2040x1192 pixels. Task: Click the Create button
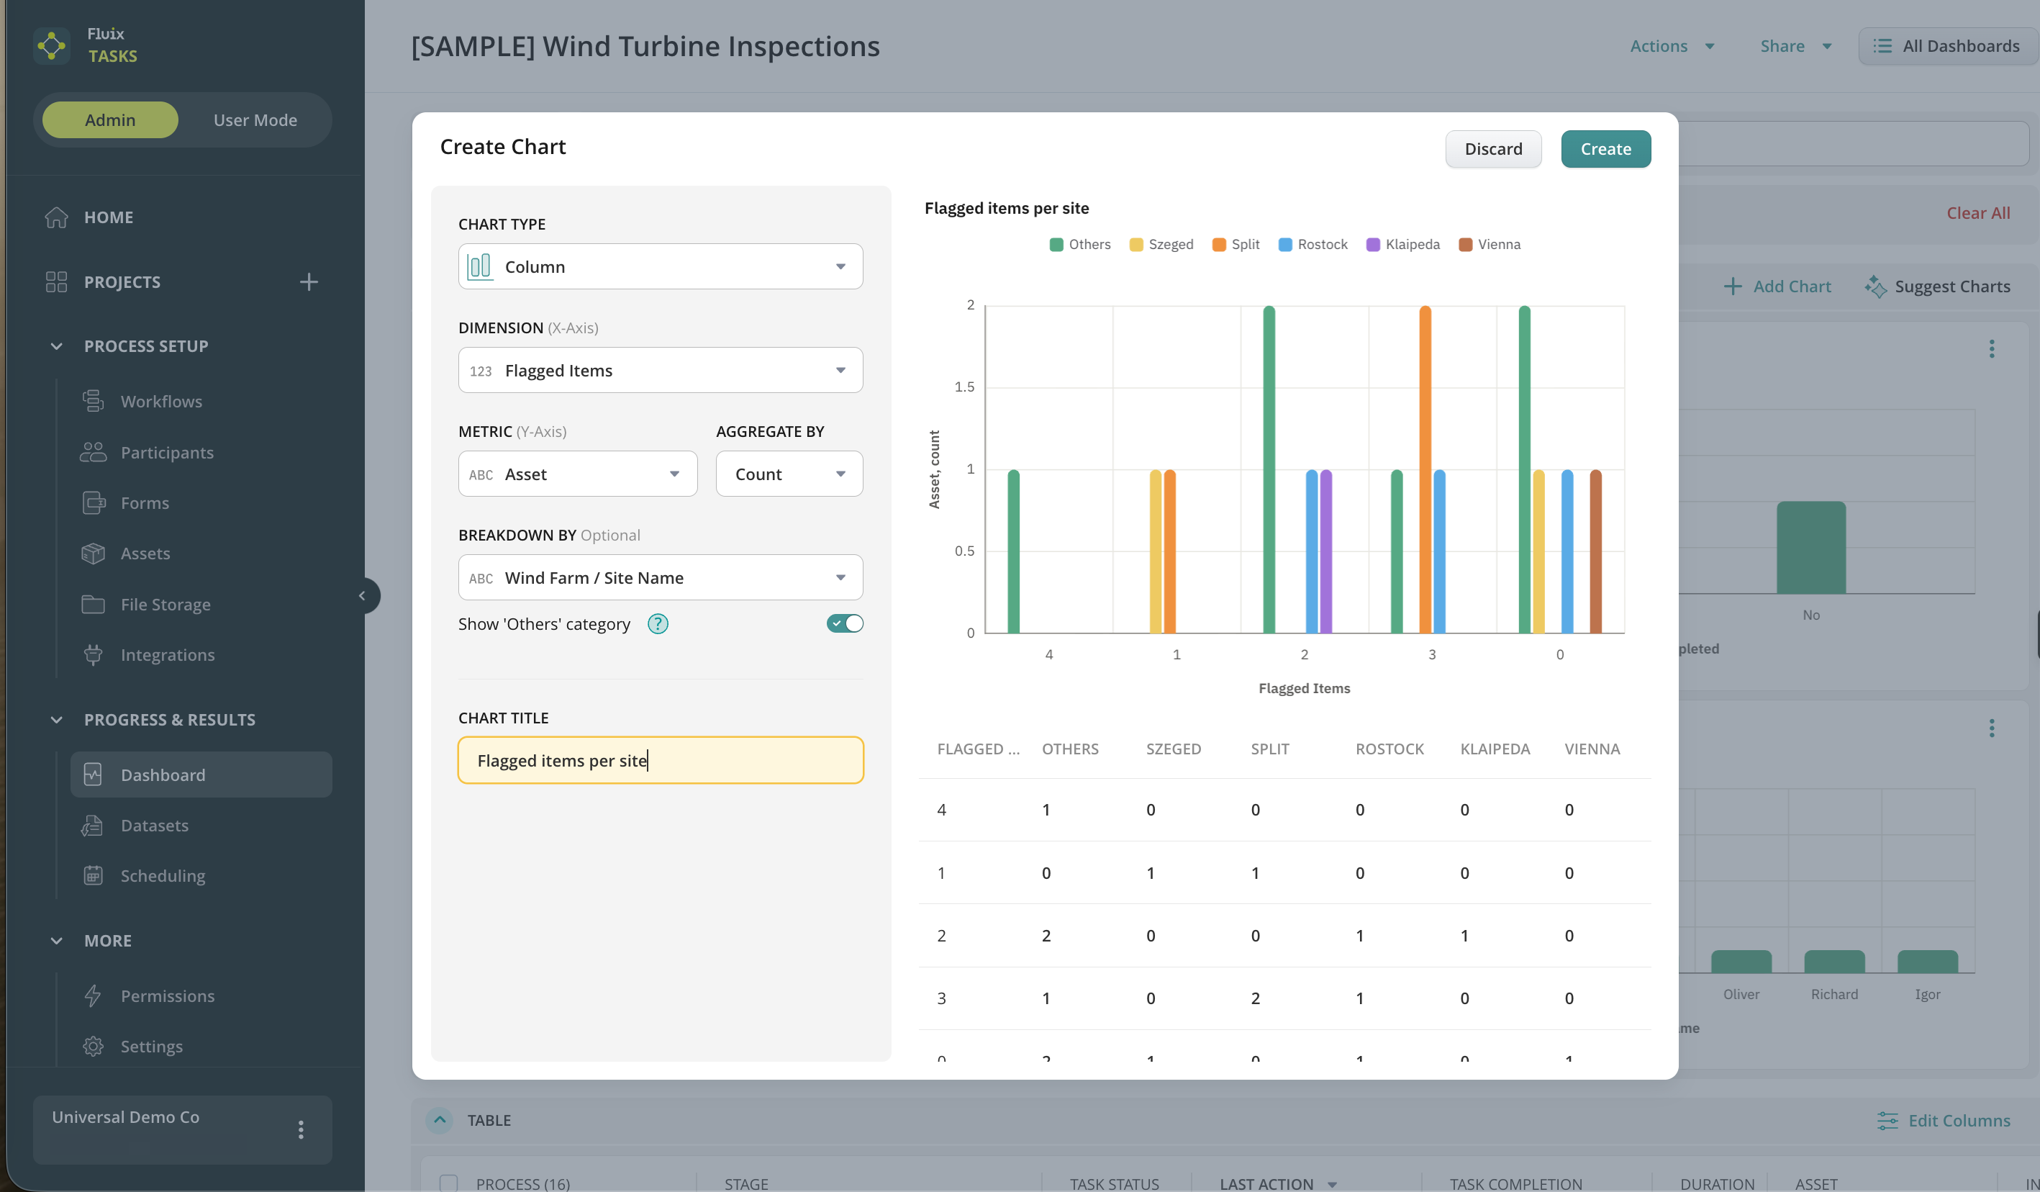1605,149
